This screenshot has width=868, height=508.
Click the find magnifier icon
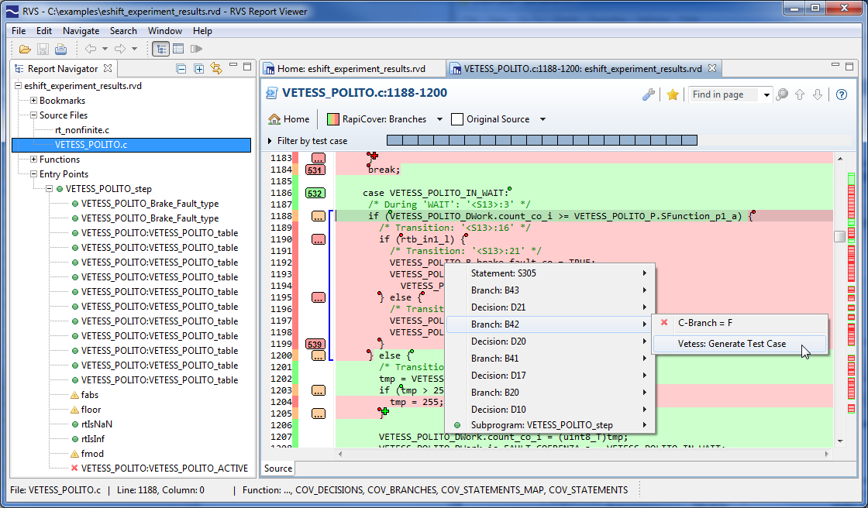click(782, 94)
